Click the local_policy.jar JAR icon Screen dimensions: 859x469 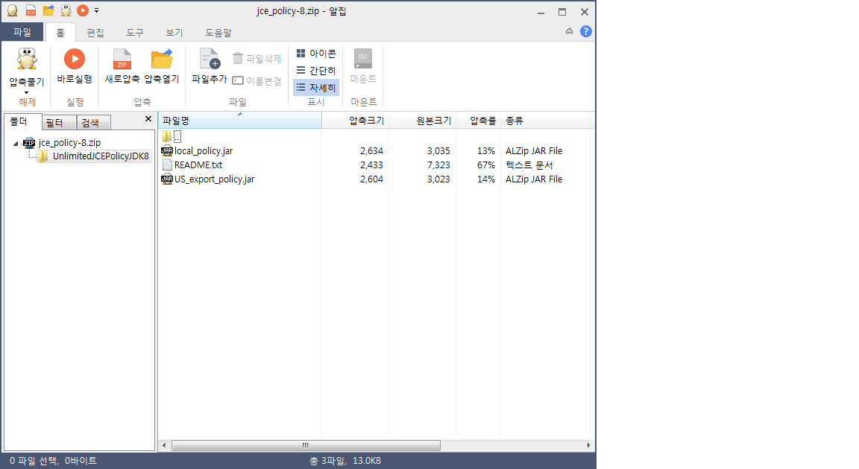[x=167, y=151]
